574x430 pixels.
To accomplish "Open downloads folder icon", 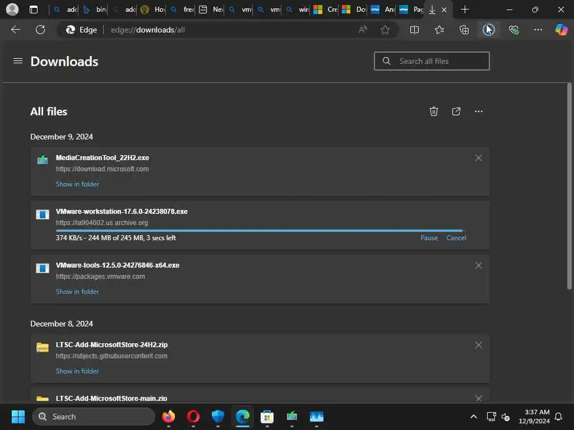I will (x=456, y=111).
